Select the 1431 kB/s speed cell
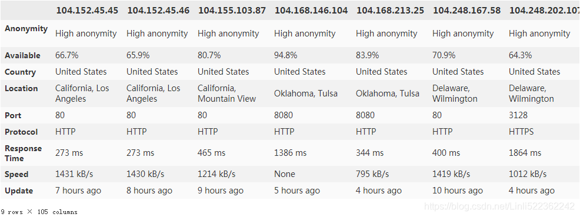This screenshot has width=580, height=217. (x=74, y=174)
